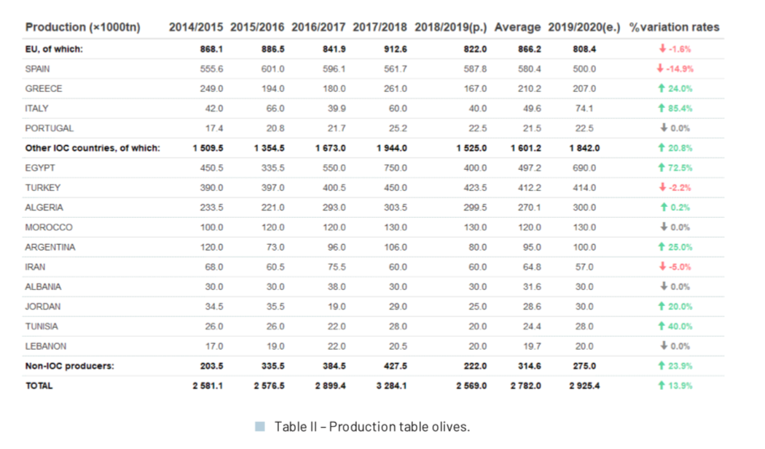Click the '2019/2020(e.)' column header
Image resolution: width=765 pixels, height=449 pixels.
point(584,27)
